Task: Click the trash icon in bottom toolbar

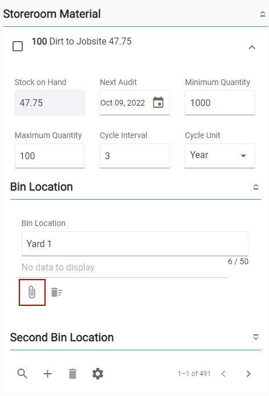Action: (73, 374)
